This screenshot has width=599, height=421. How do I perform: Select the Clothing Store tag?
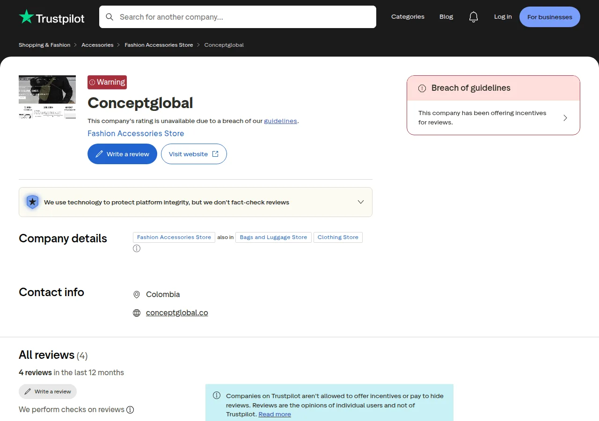pyautogui.click(x=338, y=237)
